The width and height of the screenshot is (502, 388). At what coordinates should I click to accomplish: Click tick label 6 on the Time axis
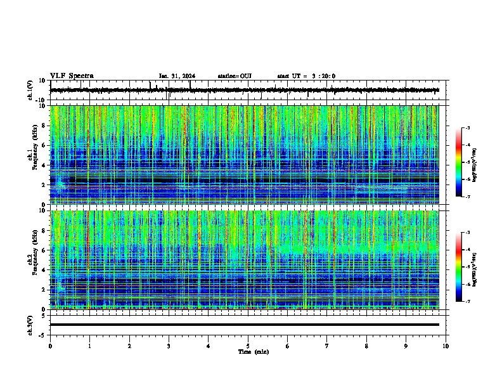288,346
